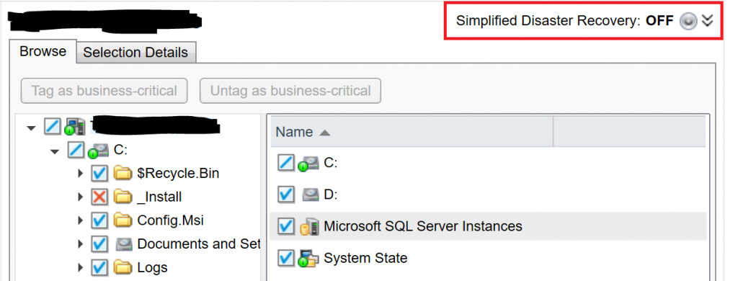Toggle the C: checkbox in list pane
The image size is (738, 281).
click(x=286, y=164)
